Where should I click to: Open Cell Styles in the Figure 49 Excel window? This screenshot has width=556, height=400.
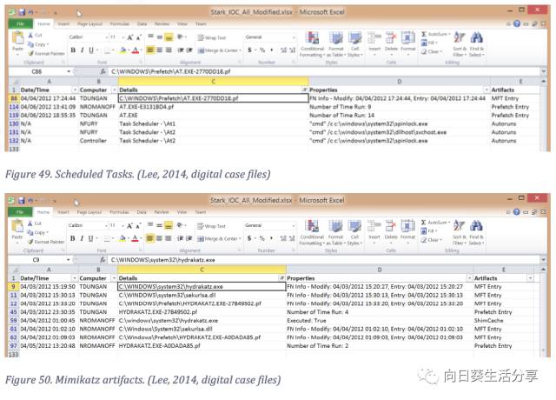pyautogui.click(x=355, y=44)
